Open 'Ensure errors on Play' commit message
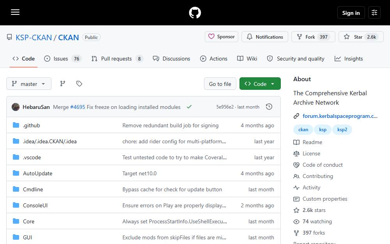The image size is (390, 244). (174, 205)
